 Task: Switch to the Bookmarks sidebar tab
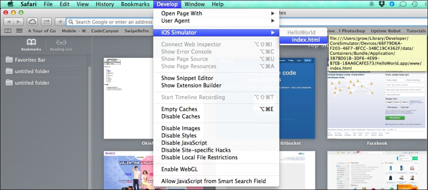(31, 45)
